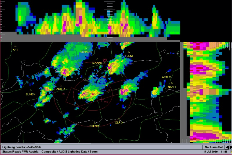232x156 pixels.
Task: Select the ADILO waypoint triangle marker
Action: (61, 86)
